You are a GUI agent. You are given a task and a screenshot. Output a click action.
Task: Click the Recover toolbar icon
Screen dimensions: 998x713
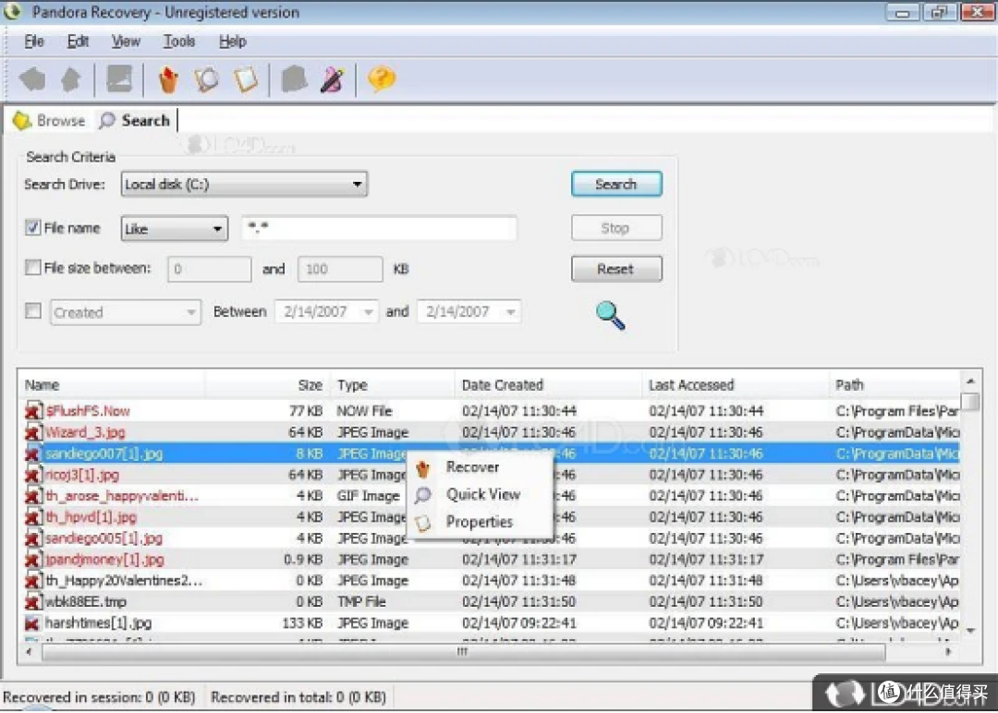[x=168, y=79]
